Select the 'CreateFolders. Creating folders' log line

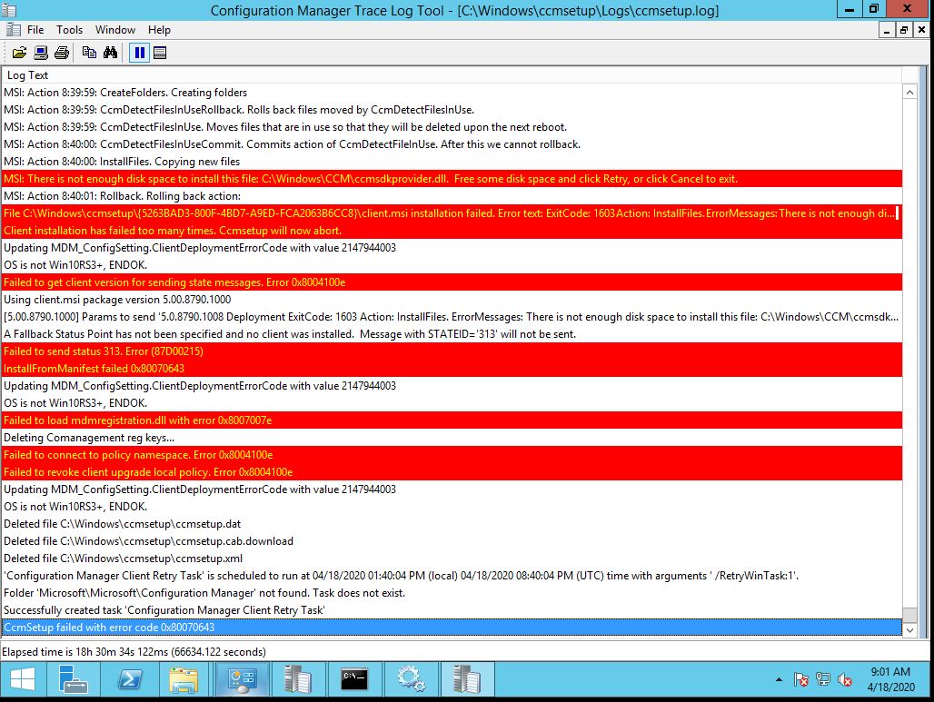coord(452,93)
